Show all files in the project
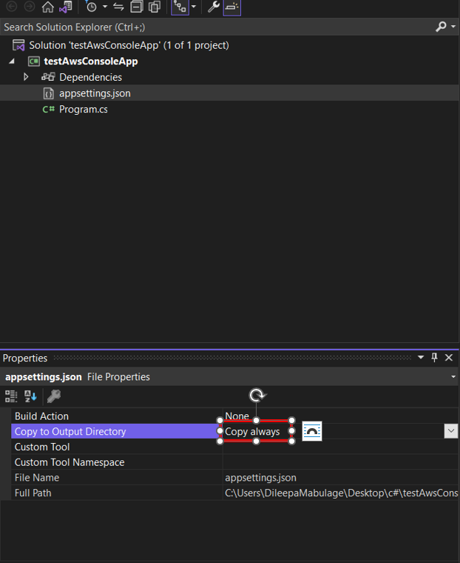Screen dimensions: 460x563 coord(155,7)
